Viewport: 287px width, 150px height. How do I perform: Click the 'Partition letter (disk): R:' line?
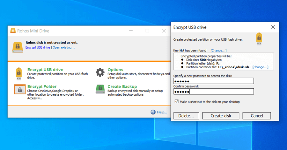(x=203, y=63)
